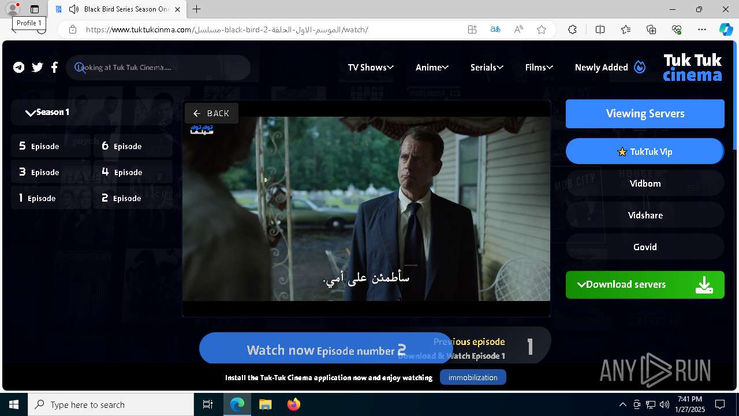The image size is (739, 416).
Task: Open the tab actions menu icon
Action: tap(35, 9)
